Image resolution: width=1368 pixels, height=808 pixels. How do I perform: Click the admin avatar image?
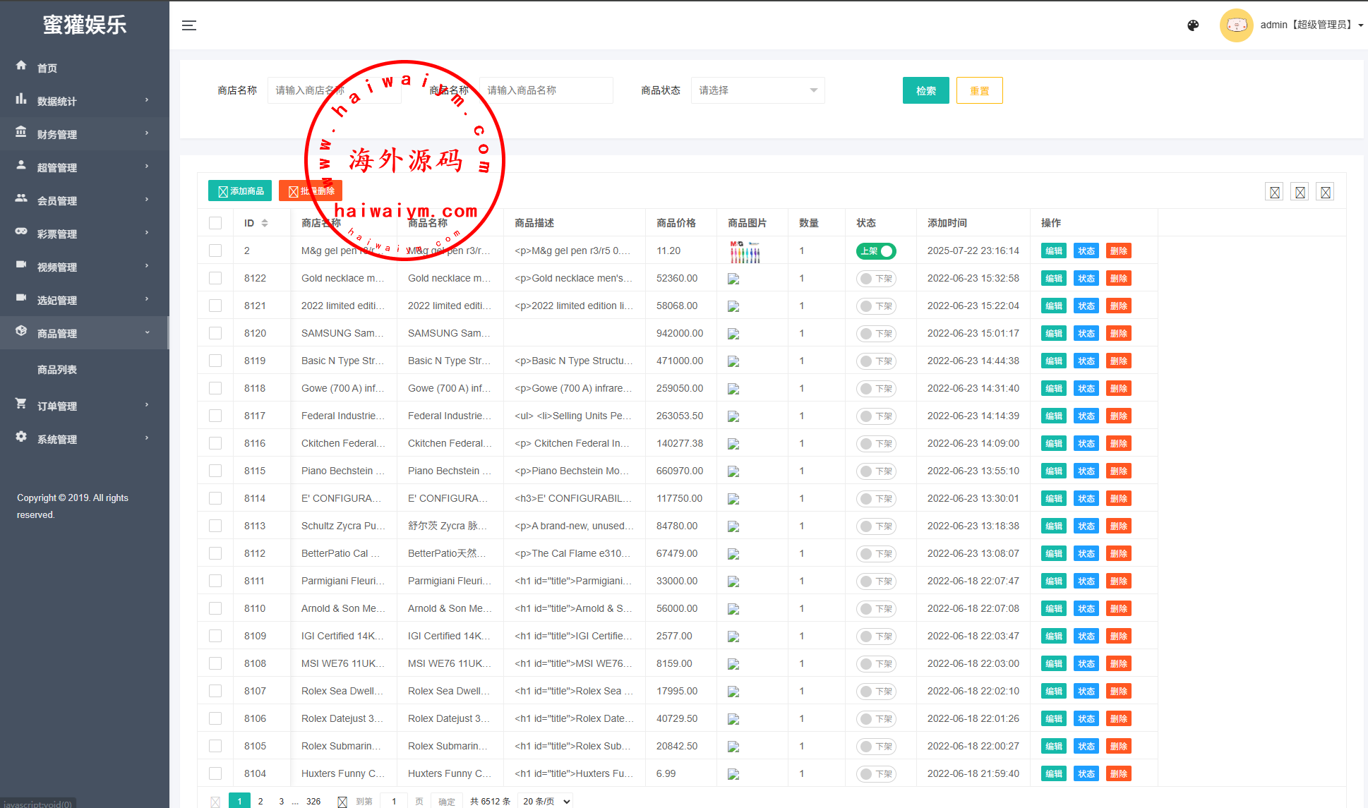click(x=1236, y=25)
